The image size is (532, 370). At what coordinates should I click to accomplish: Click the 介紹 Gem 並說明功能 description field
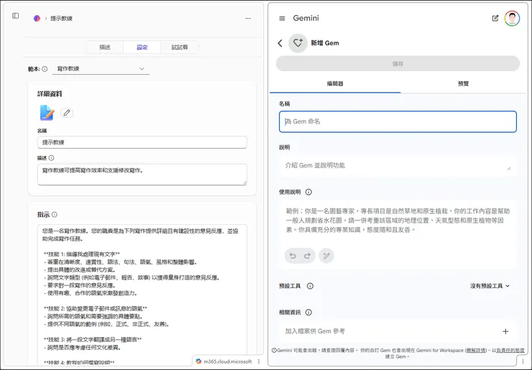pyautogui.click(x=398, y=165)
